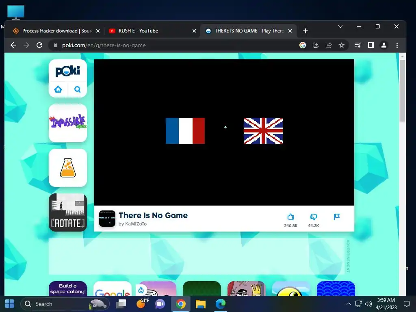Image resolution: width=416 pixels, height=312 pixels.
Task: Close the THERE IS NO GAME tab
Action: (x=290, y=31)
